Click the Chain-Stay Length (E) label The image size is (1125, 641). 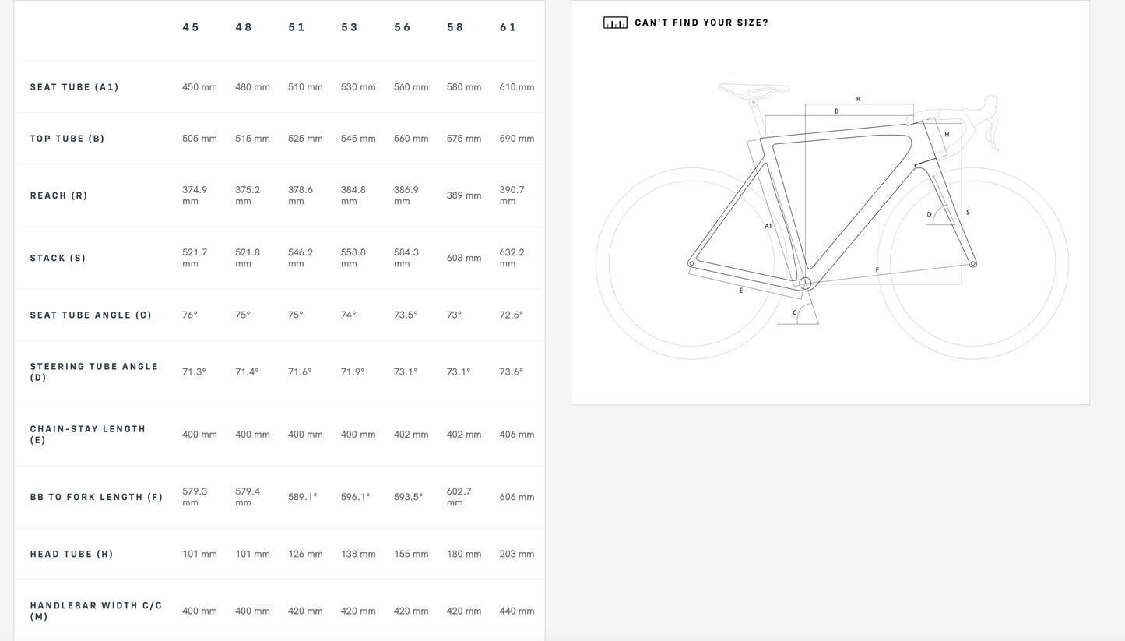tap(88, 435)
